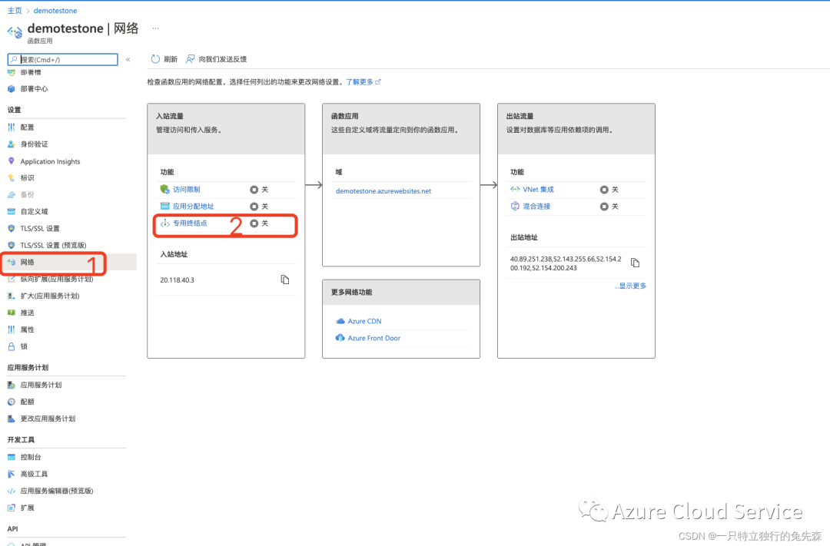Click the 高级工具 icon
This screenshot has width=830, height=546.
[x=11, y=474]
